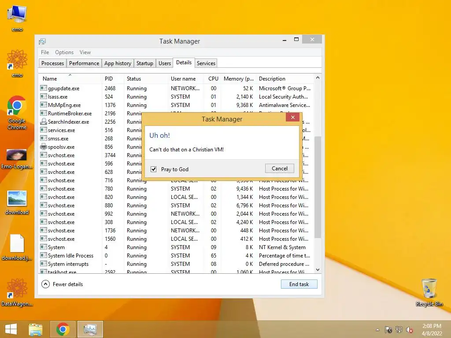This screenshot has height=338, width=451.
Task: Sort by the Memory column header
Action: coord(238,78)
